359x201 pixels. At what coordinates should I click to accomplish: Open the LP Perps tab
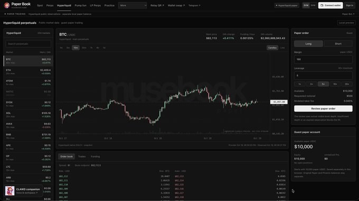95,5
